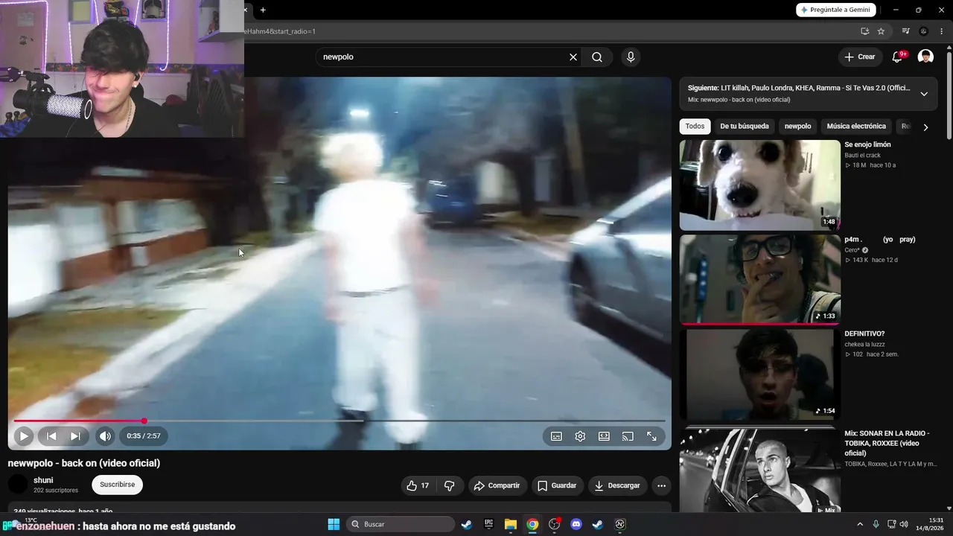
Task: Open the player settings gear
Action: point(580,436)
